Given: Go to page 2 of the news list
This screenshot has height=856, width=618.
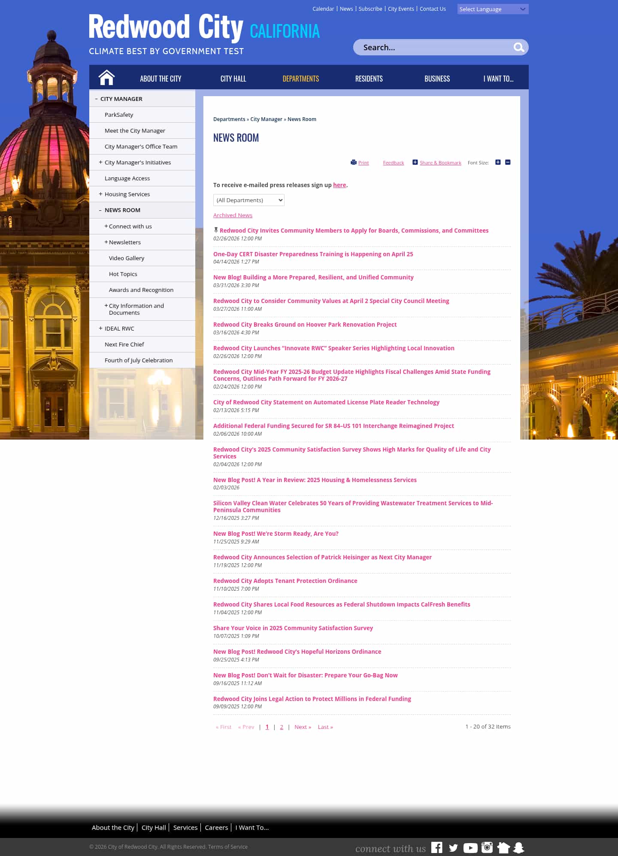Looking at the screenshot, I should click(x=282, y=727).
